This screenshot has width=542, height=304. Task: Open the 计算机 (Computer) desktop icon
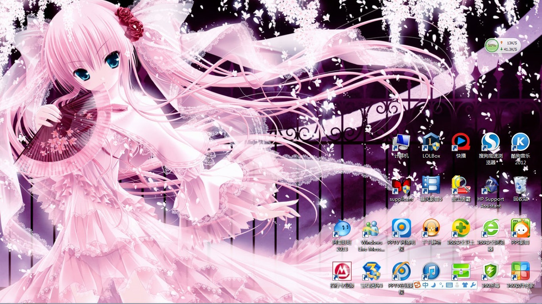[x=401, y=146]
